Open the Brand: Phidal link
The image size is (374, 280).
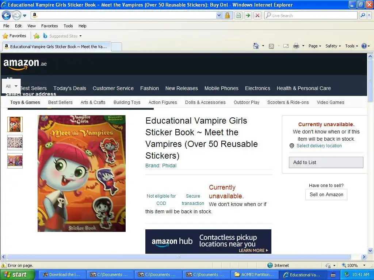tap(161, 166)
